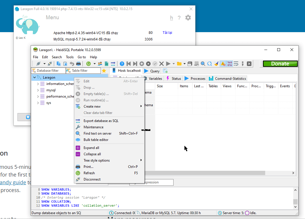Click the Save floppy disk icon
The height and width of the screenshot is (219, 305).
pyautogui.click(x=190, y=63)
